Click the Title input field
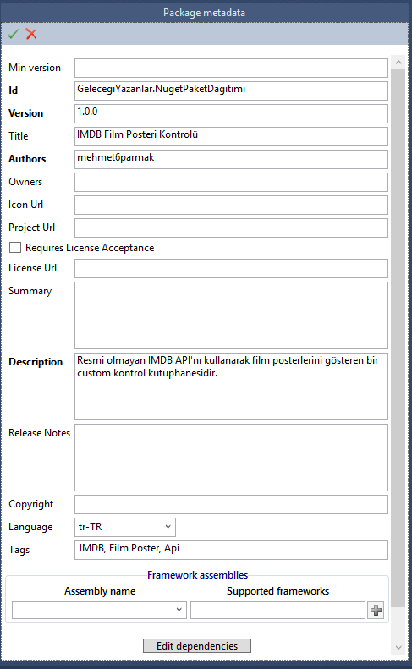Image resolution: width=412 pixels, height=669 pixels. coord(232,136)
